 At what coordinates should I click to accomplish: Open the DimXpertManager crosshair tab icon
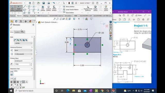tap(26, 21)
